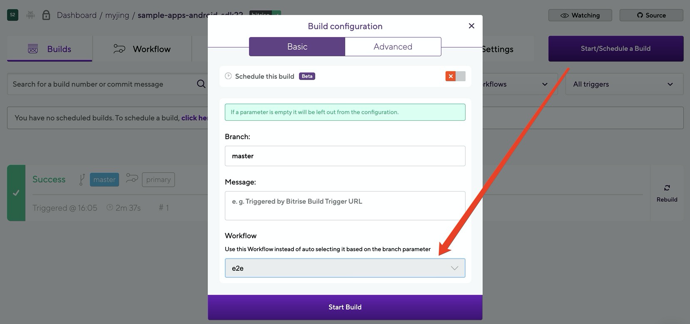Select the Basic tab
Screen dimensions: 690x324
pos(297,47)
